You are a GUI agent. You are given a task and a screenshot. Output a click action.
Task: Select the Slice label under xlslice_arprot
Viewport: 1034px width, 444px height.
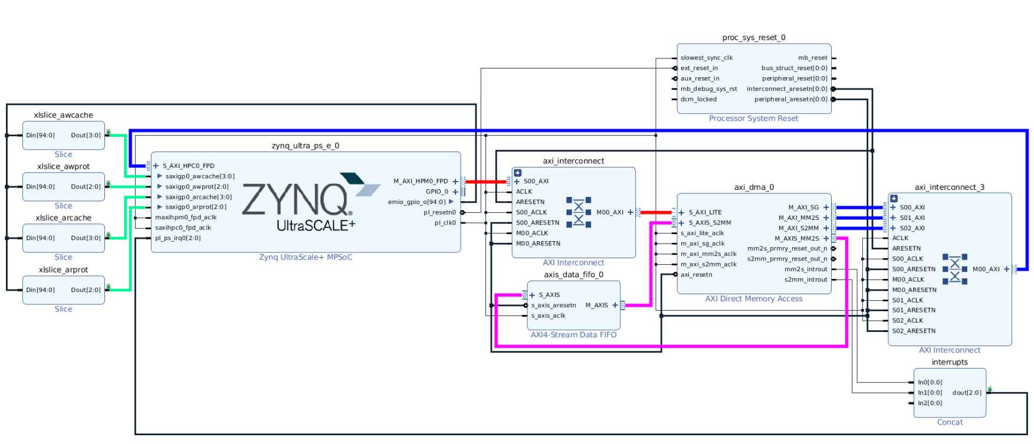tap(63, 309)
